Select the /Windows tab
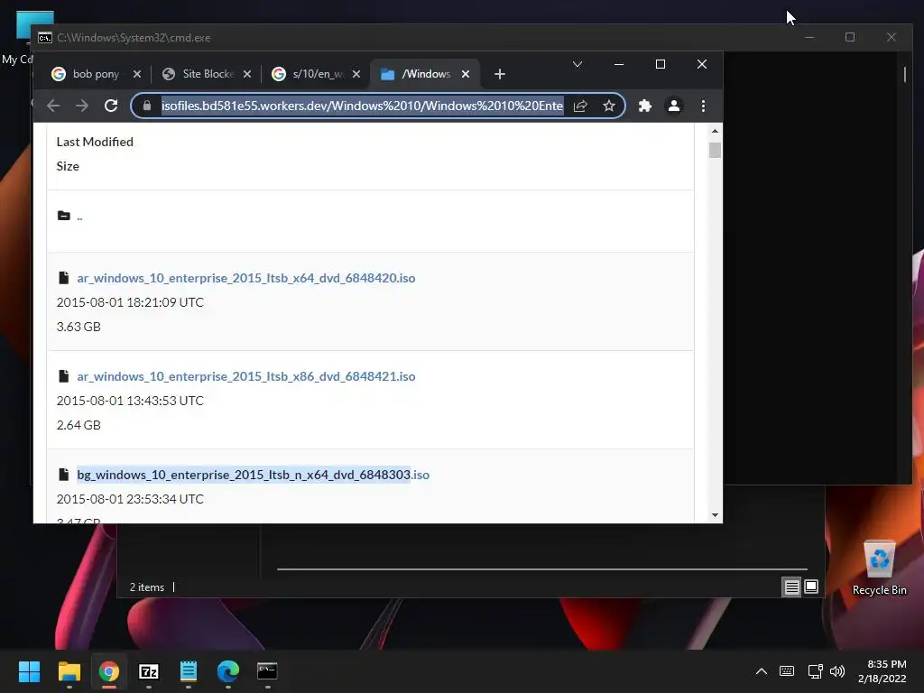Viewport: 924px width, 693px height. pos(426,74)
